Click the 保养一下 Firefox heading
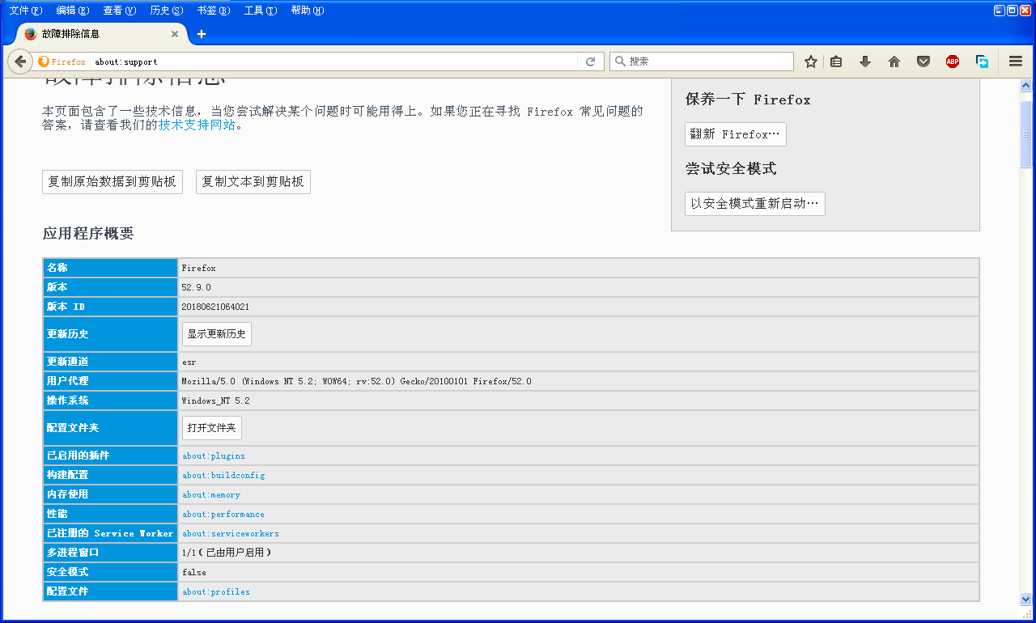The width and height of the screenshot is (1036, 623). click(748, 100)
